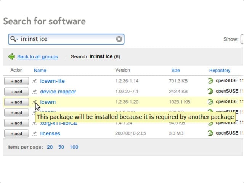Viewport: 244px width, 183px height.
Task: Click the 'Search for software' heading
Action: coord(45,21)
